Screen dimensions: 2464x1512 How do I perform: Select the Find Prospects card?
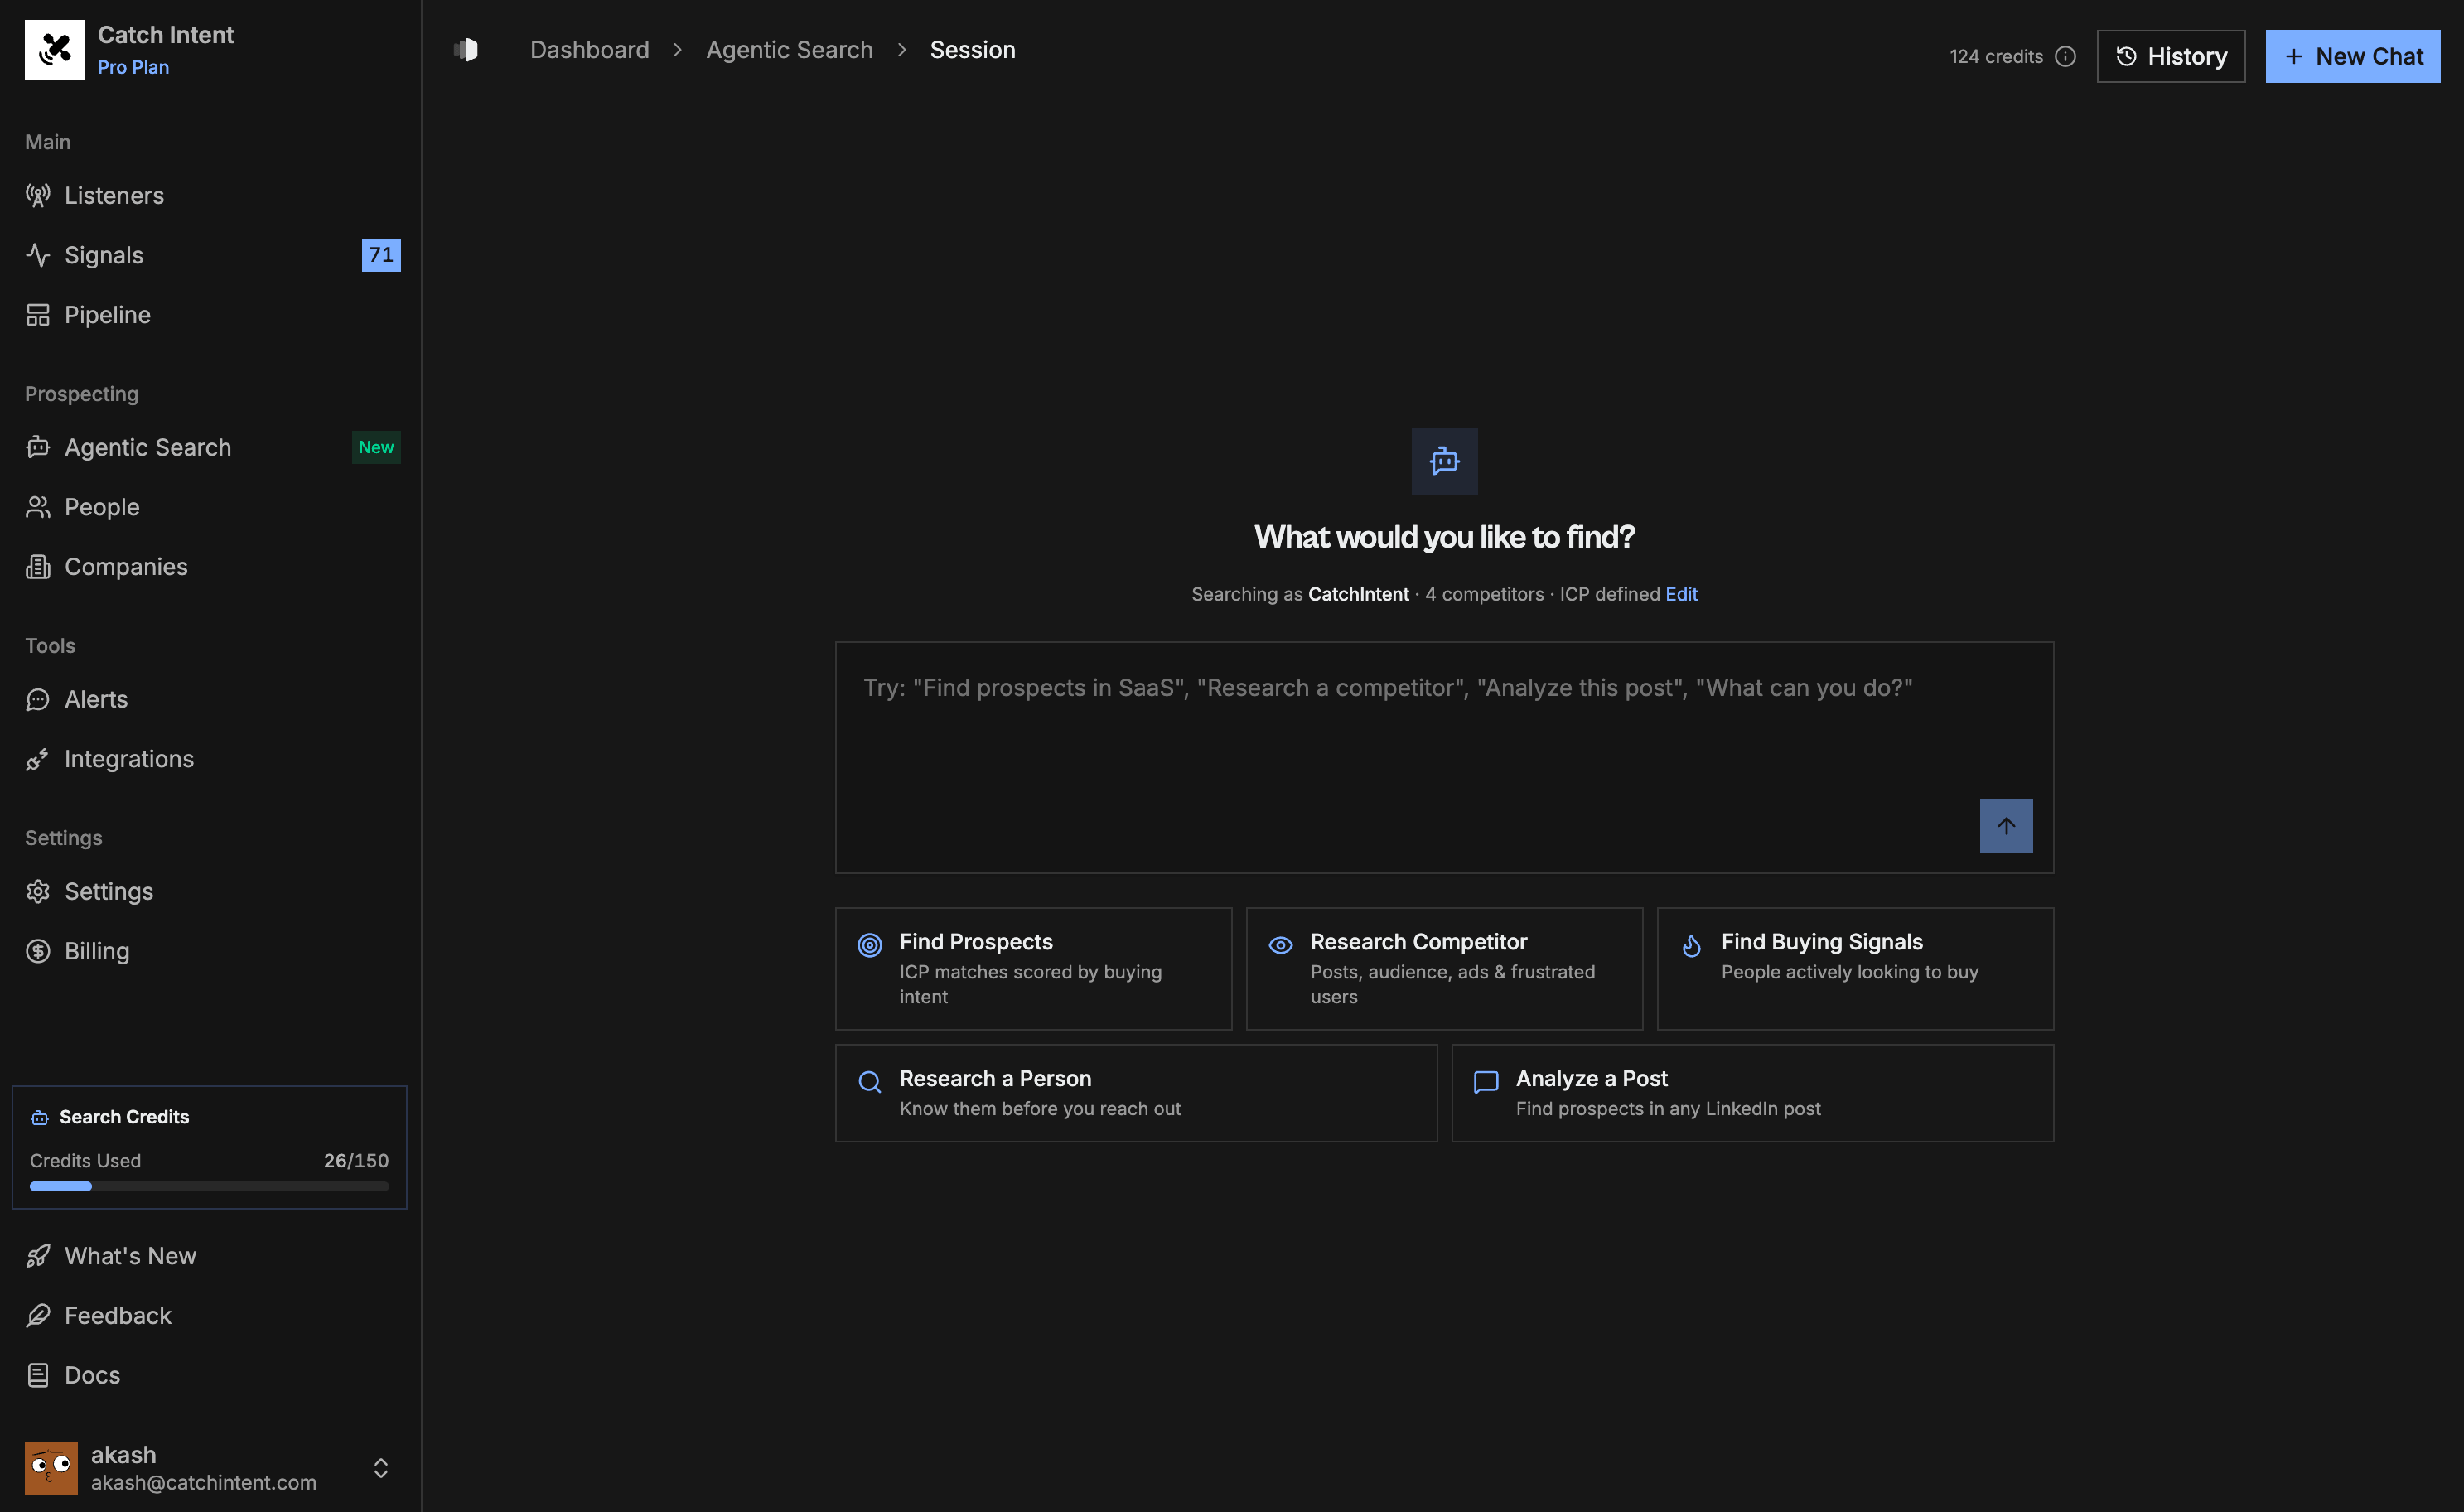tap(1033, 968)
